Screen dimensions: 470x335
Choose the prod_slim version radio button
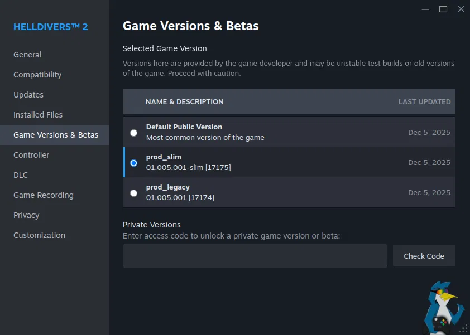point(133,163)
